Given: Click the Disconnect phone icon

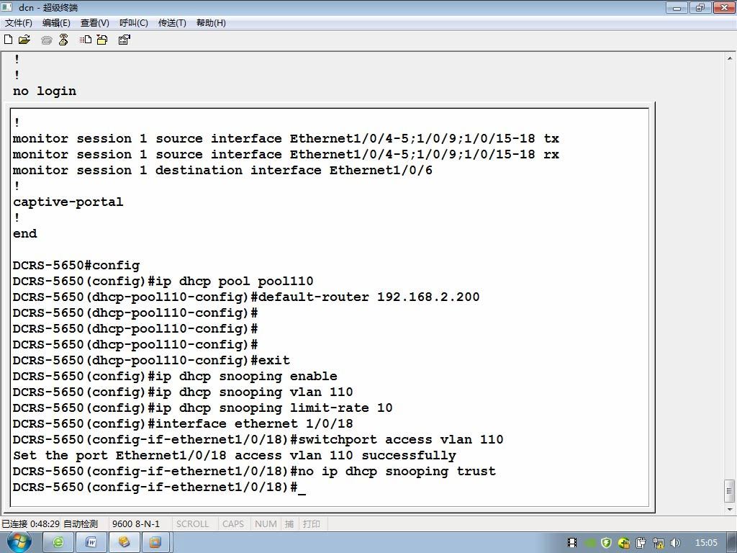Looking at the screenshot, I should click(63, 40).
